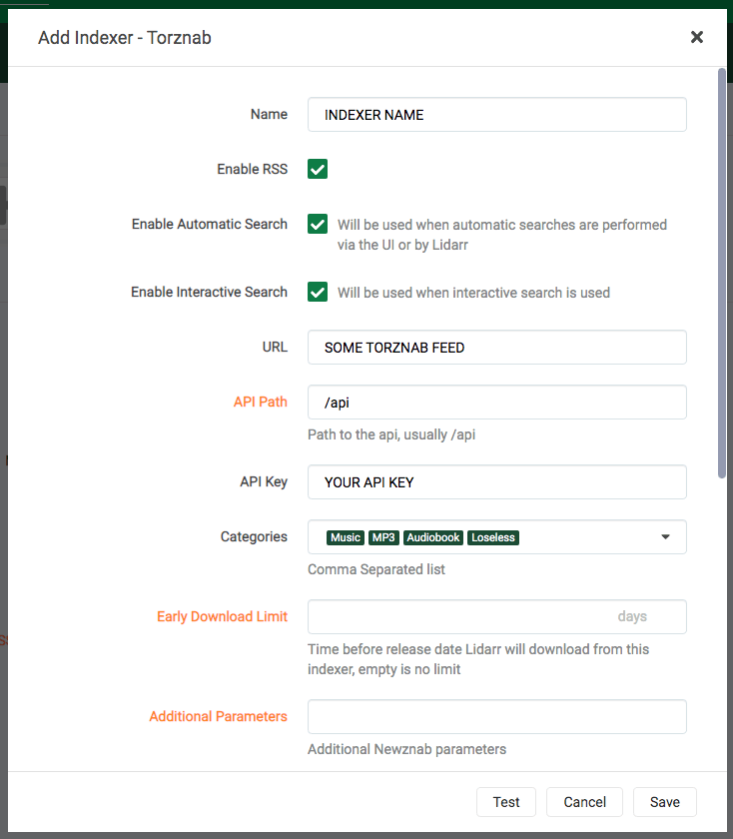Click into the API Key field

tap(496, 482)
